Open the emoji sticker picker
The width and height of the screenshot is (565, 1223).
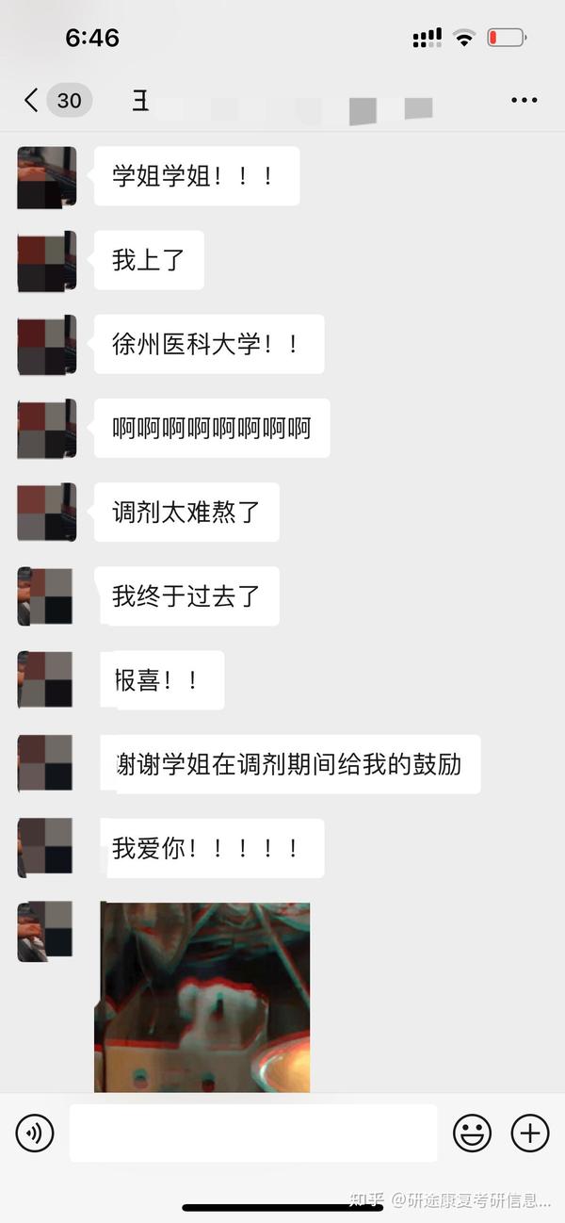(x=472, y=1132)
